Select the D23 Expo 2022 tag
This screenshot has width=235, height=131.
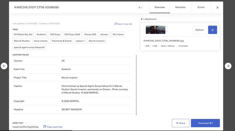click(72, 34)
